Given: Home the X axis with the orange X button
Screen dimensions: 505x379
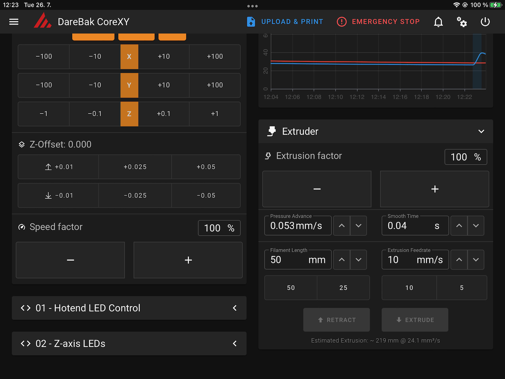Looking at the screenshot, I should coord(129,56).
